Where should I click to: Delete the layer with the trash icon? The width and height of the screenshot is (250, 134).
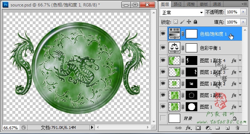point(237,127)
